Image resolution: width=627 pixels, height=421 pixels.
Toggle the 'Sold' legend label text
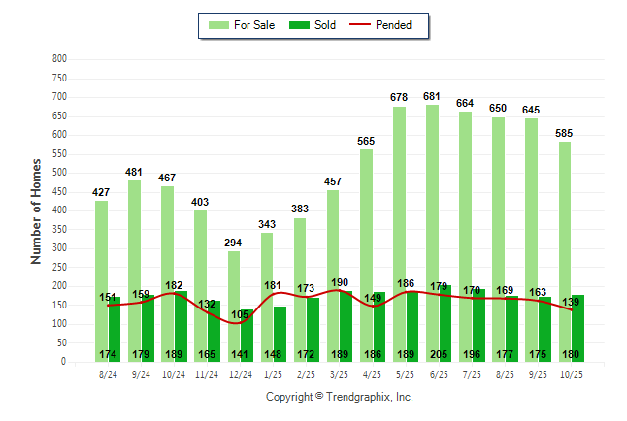click(x=325, y=25)
